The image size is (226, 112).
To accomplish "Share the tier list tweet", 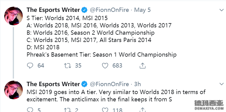I will coord(142,65).
